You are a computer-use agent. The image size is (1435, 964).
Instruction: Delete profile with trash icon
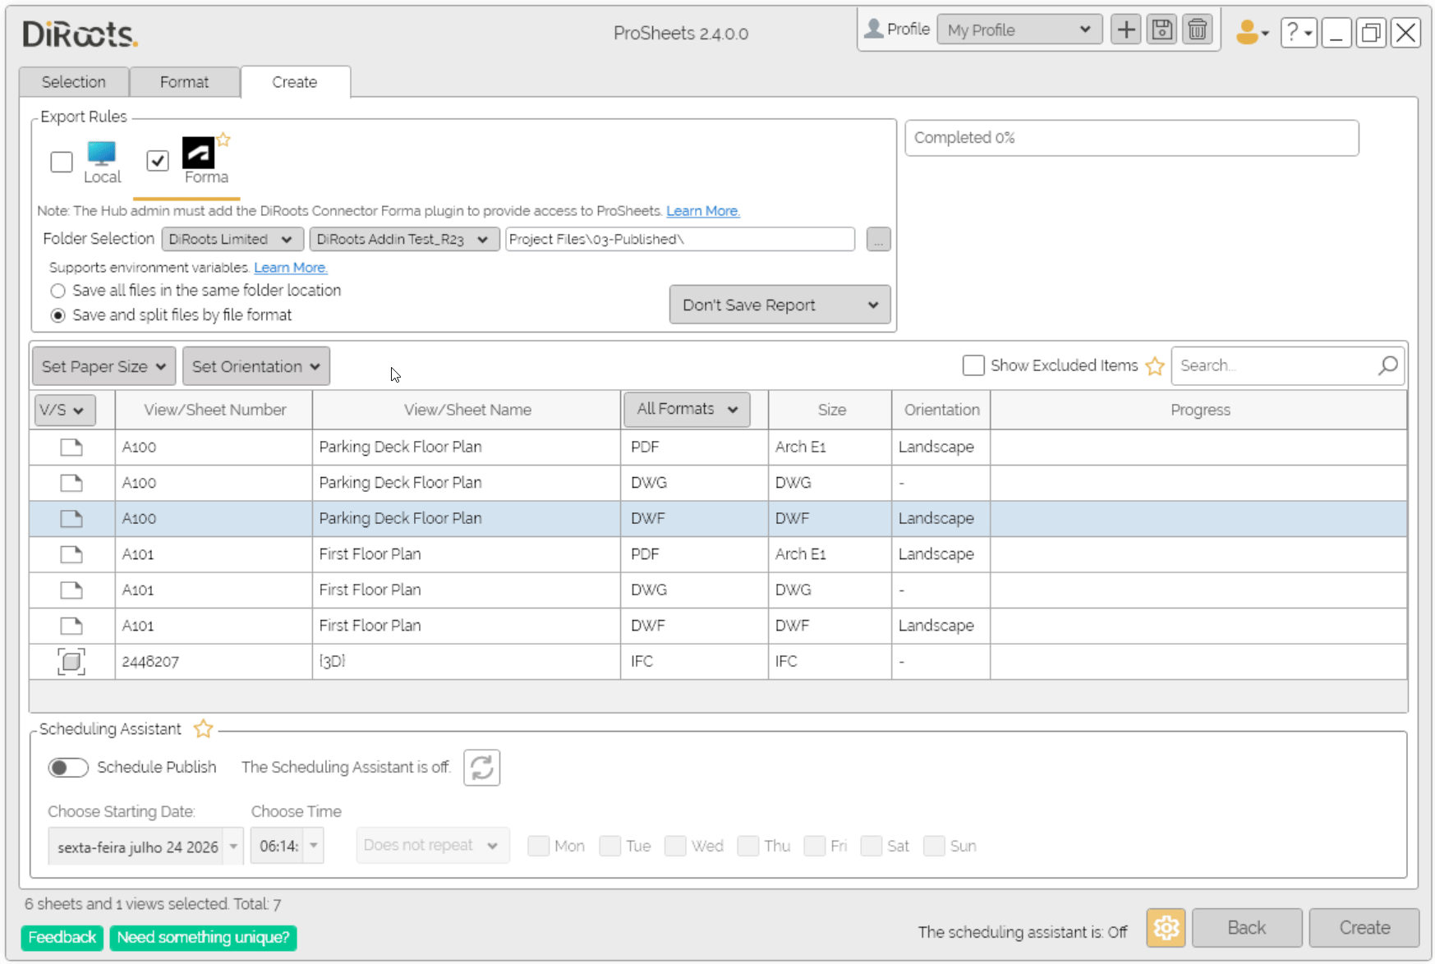(x=1198, y=30)
